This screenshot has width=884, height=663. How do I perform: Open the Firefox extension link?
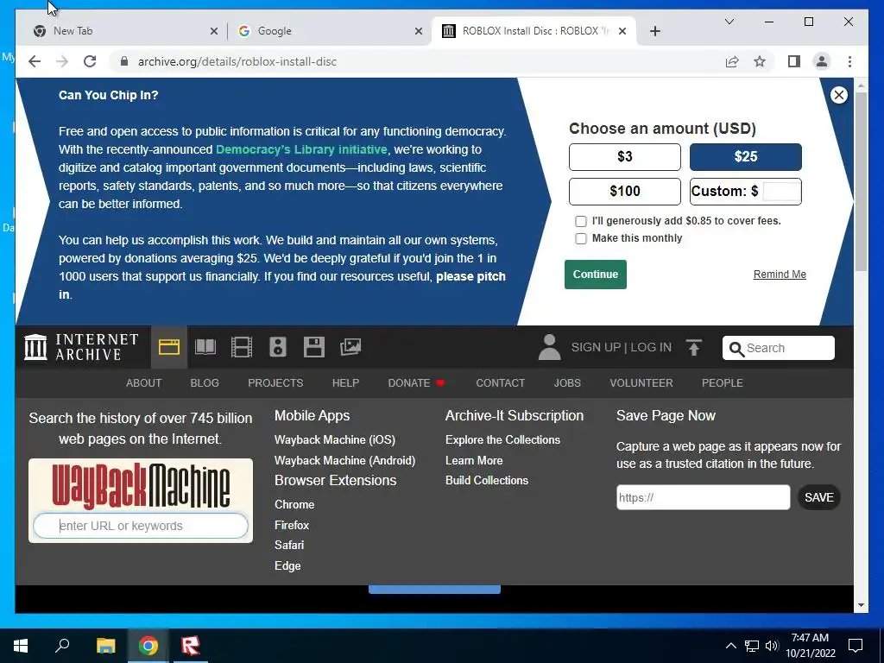[x=292, y=525]
